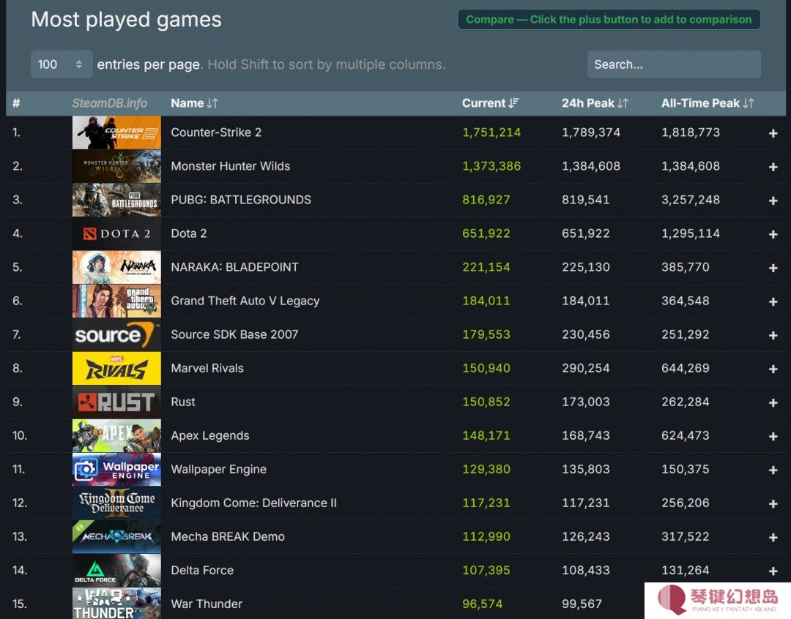The image size is (791, 619).
Task: Click plus for Source SDK Base 2007
Action: 773,335
